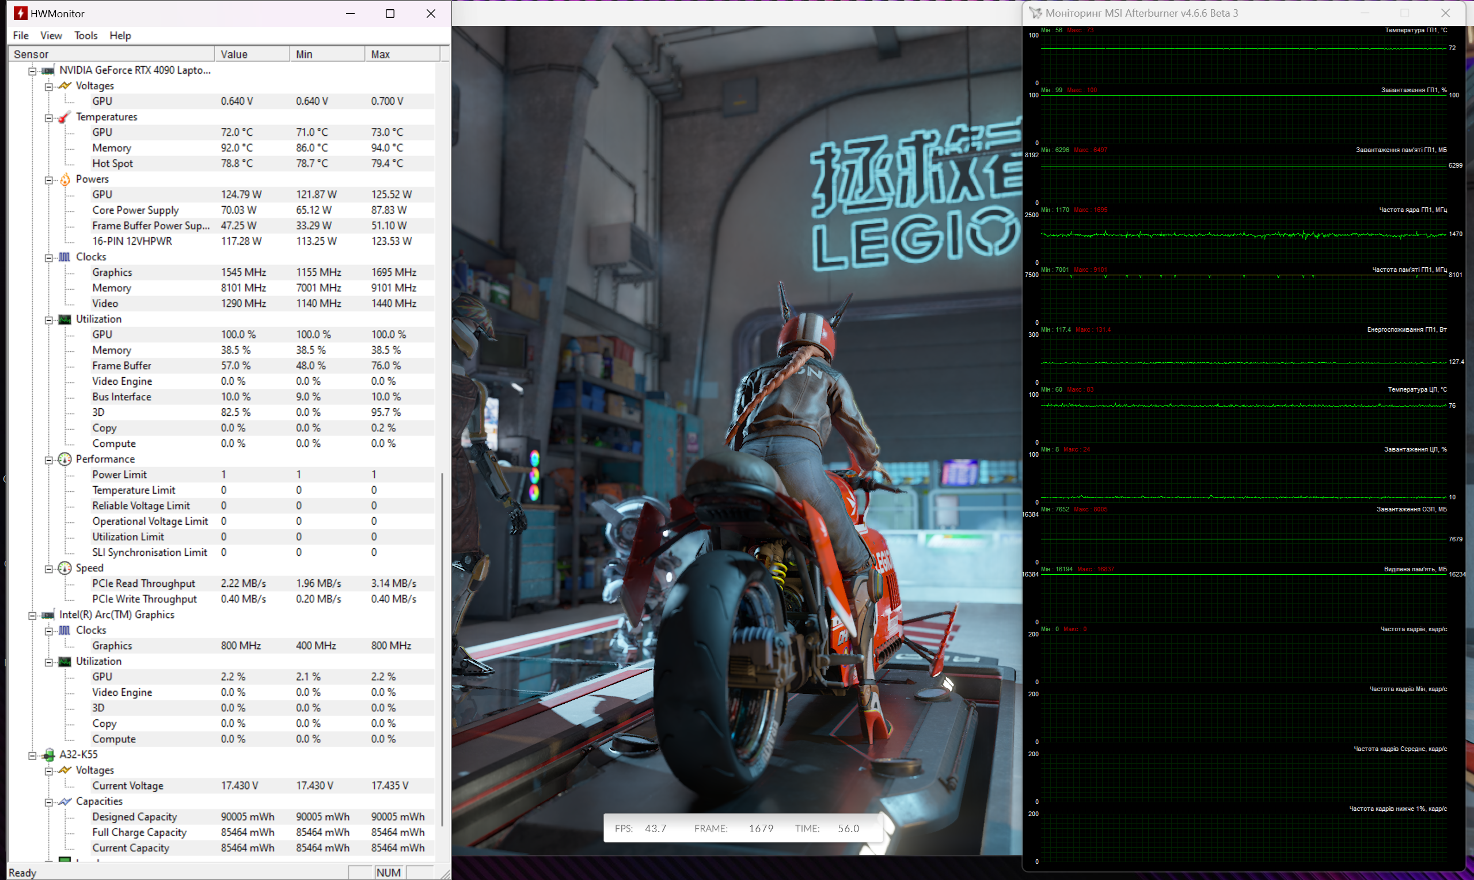Click the Capacities icon under A32-K55
This screenshot has height=880, width=1474.
pyautogui.click(x=64, y=801)
